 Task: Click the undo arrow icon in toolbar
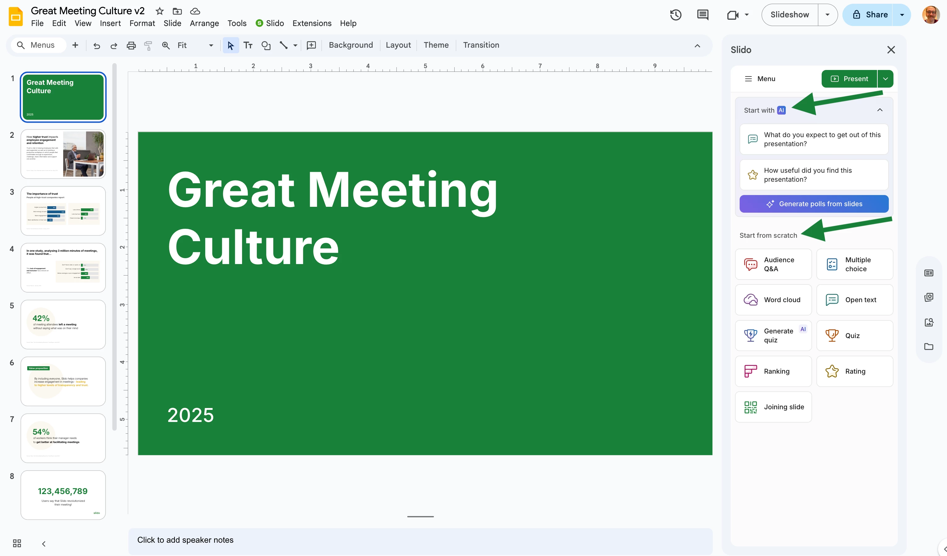(x=97, y=46)
